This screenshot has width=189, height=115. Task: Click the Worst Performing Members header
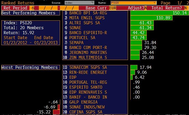click(x=31, y=67)
